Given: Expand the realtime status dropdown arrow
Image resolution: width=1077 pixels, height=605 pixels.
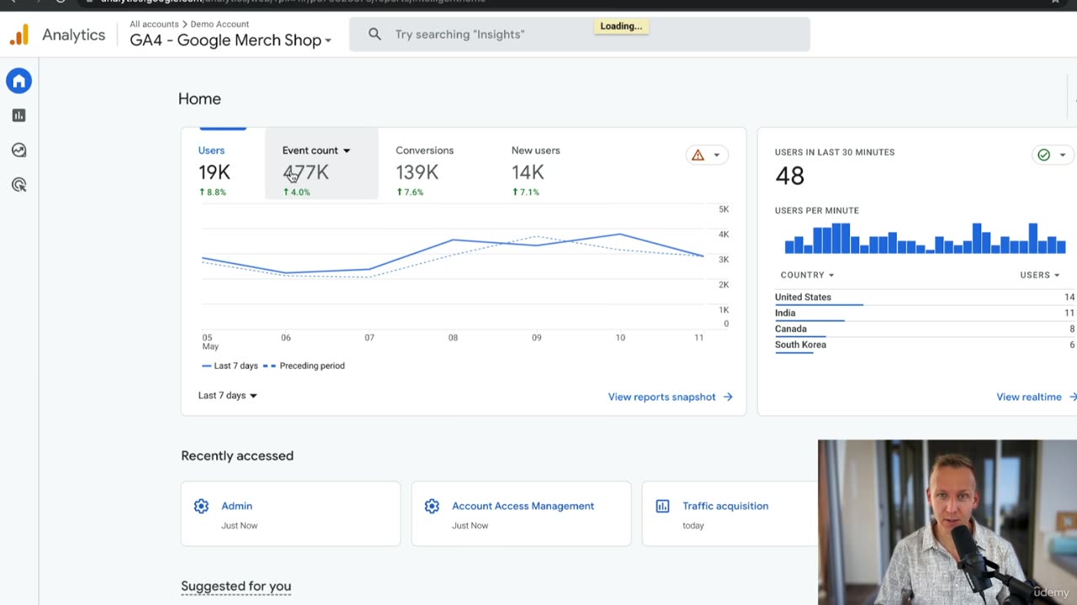Looking at the screenshot, I should [1062, 155].
